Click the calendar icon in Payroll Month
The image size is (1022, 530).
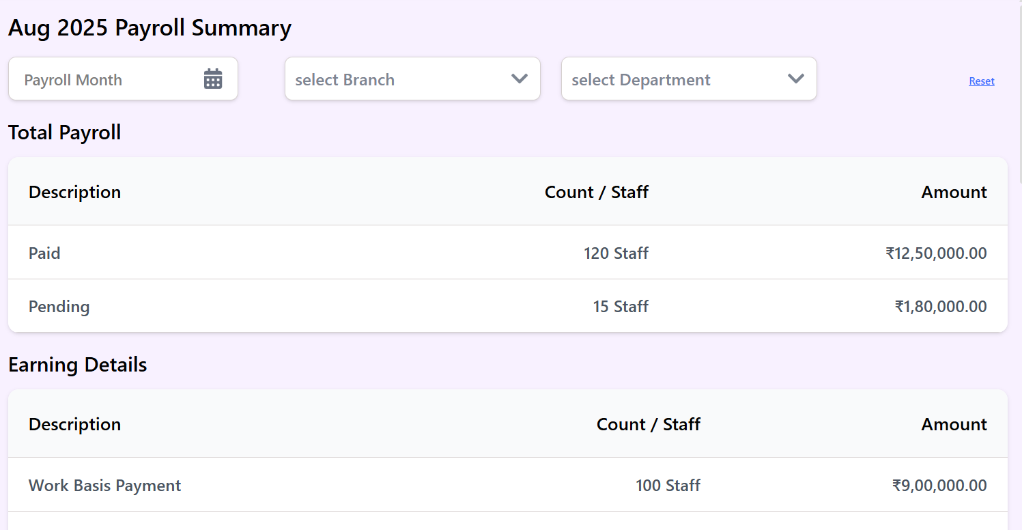(213, 79)
